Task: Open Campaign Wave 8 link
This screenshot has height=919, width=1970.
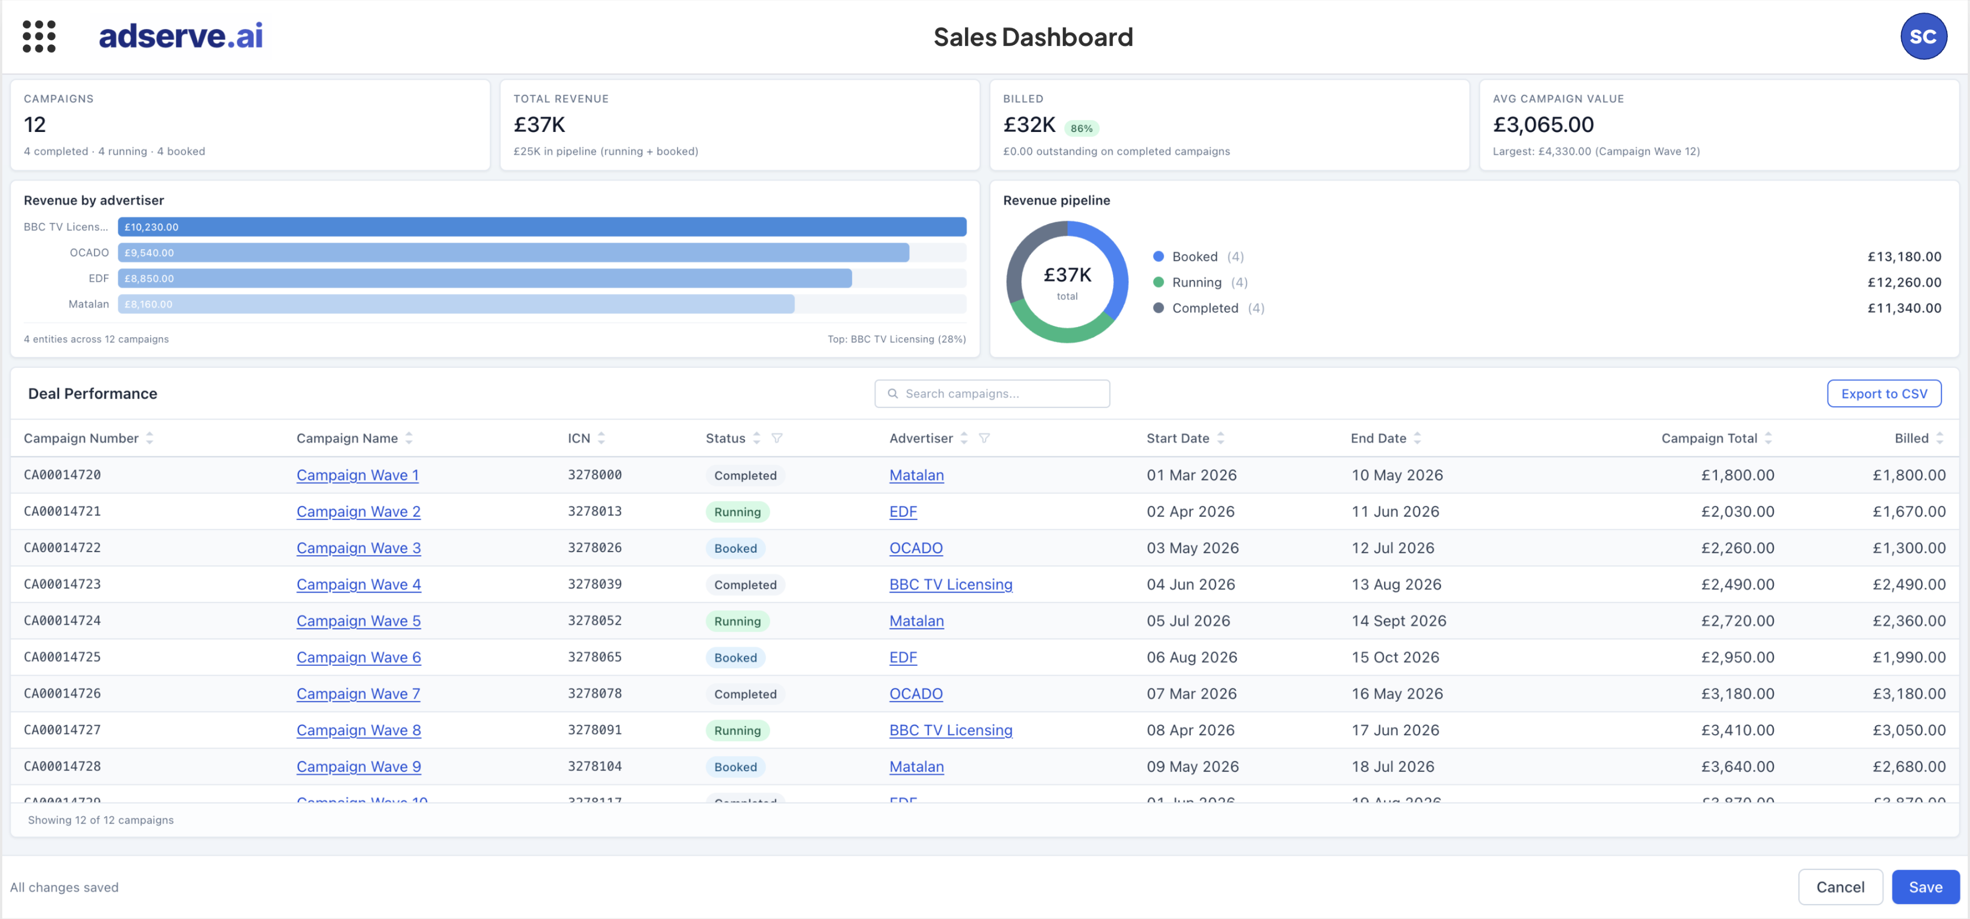Action: click(358, 731)
